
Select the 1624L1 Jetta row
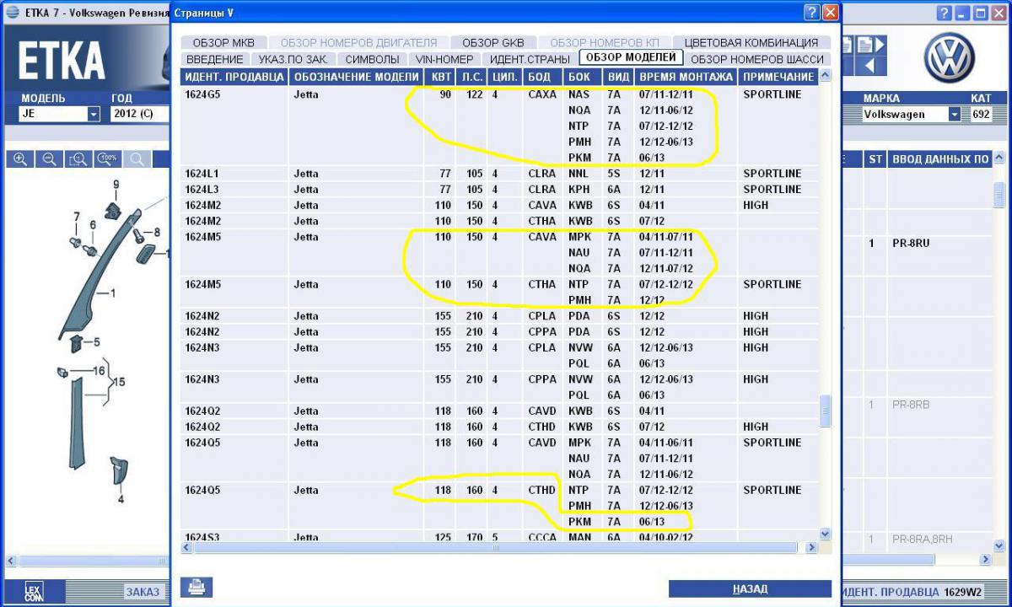[x=500, y=174]
